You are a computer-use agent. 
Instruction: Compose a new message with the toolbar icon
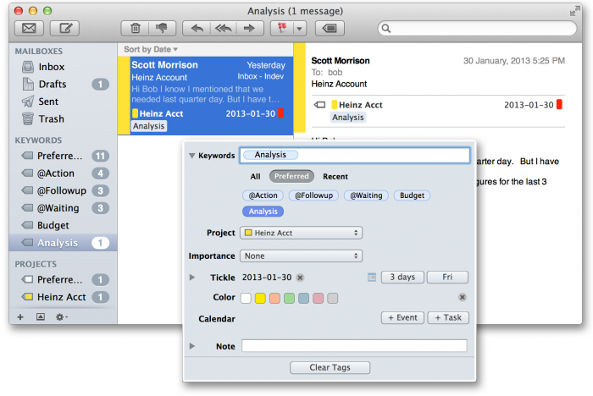(64, 28)
